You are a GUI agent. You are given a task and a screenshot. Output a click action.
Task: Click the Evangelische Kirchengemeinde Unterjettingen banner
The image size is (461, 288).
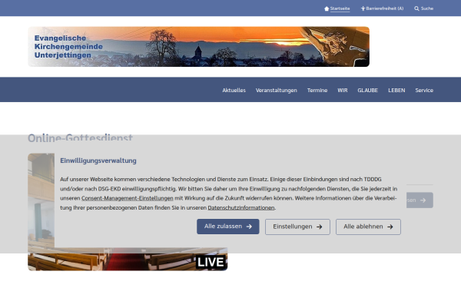point(198,47)
